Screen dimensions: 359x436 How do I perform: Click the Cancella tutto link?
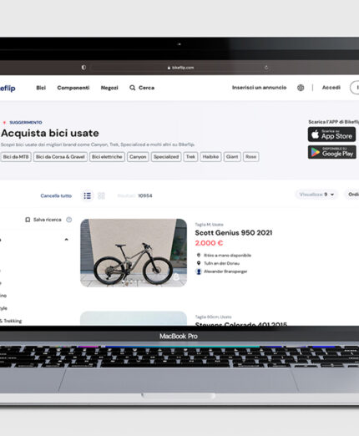(x=56, y=195)
